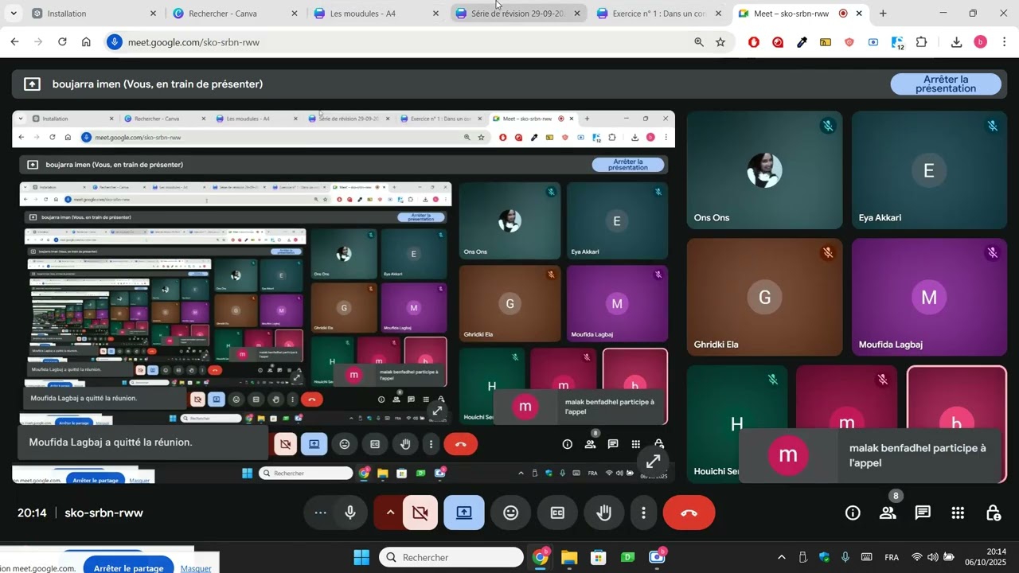The height and width of the screenshot is (573, 1019).
Task: Open a new browser tab
Action: [883, 14]
